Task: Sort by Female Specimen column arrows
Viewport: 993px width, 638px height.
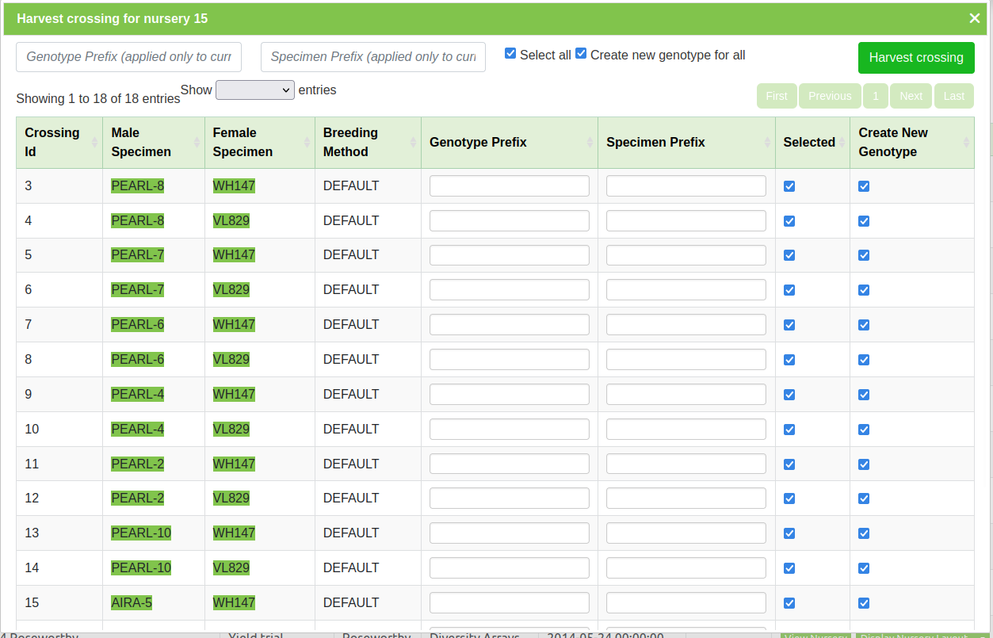Action: 307,143
